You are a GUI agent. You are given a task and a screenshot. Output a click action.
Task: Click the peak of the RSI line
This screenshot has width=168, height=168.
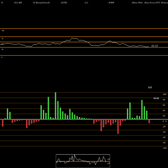click(x=72, y=38)
